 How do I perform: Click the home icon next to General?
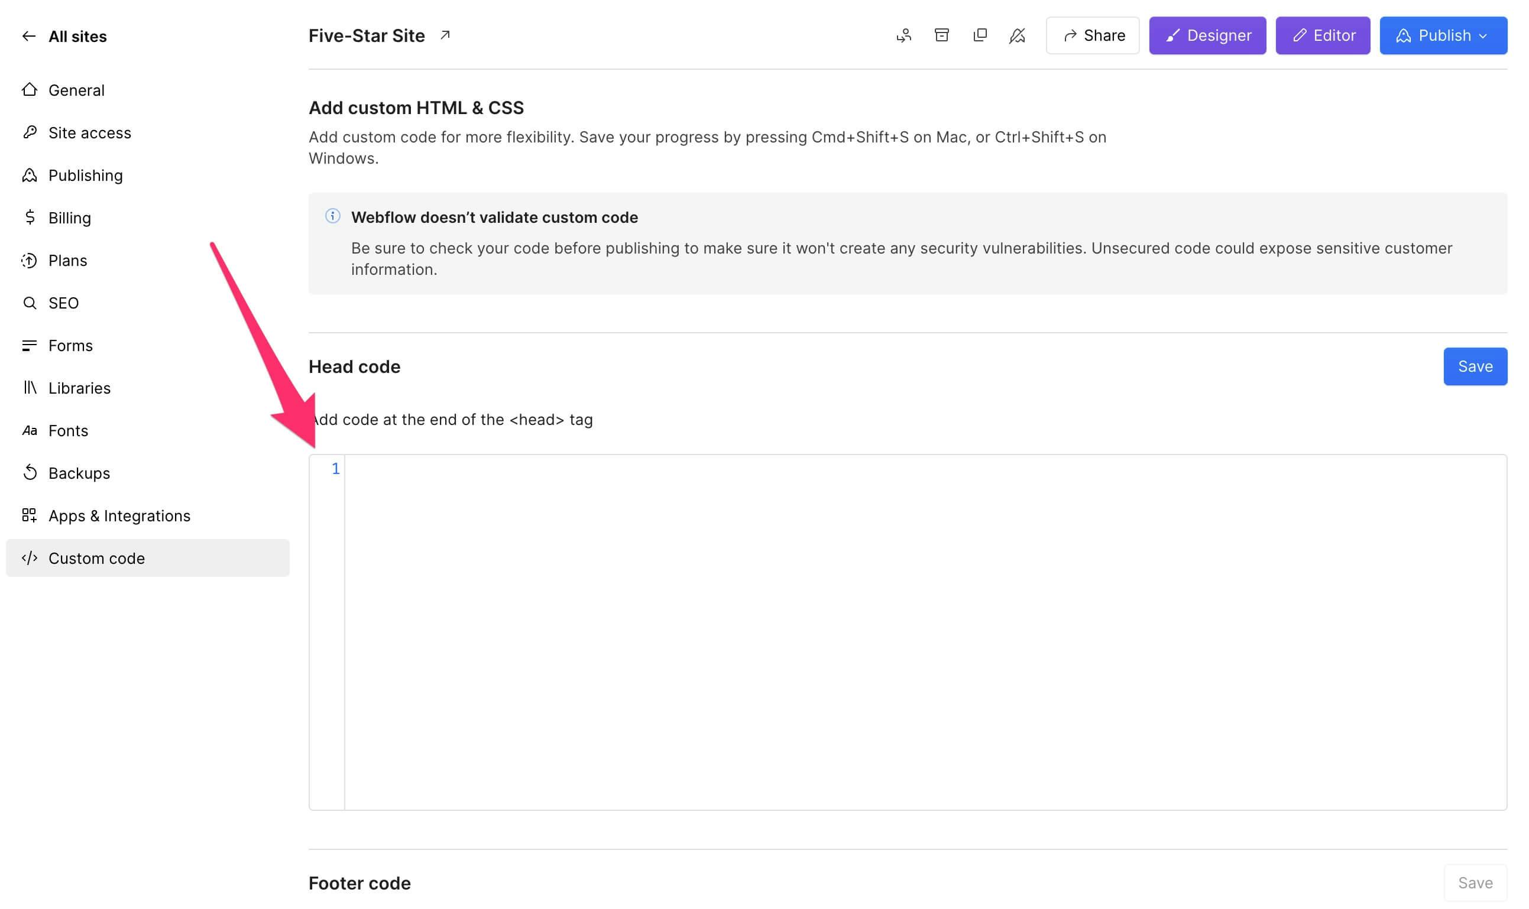30,89
